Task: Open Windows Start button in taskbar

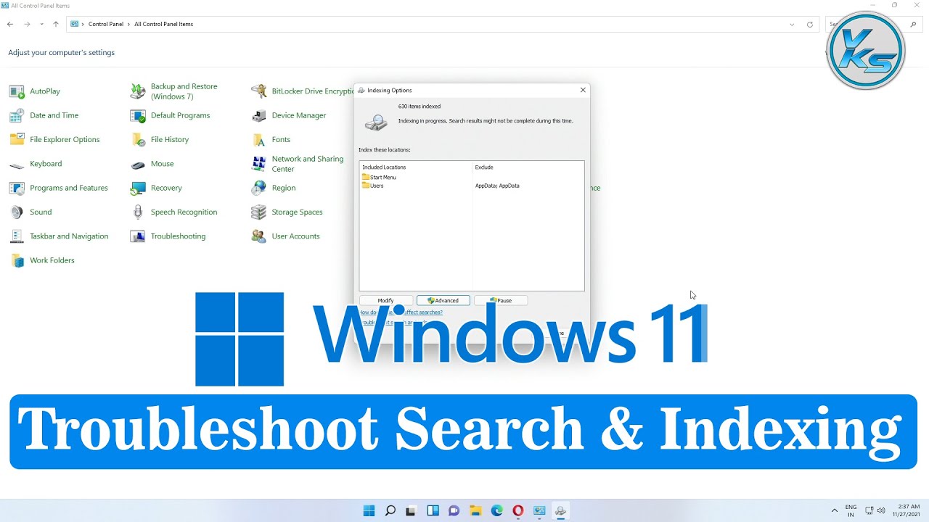Action: [369, 510]
